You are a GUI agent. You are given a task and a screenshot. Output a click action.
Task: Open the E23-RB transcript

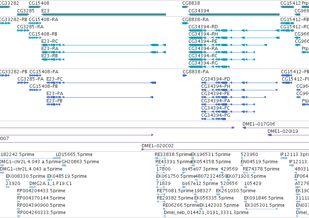coord(53,59)
